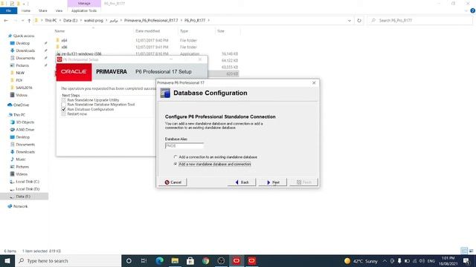Open Microsoft Store from taskbar
Viewport: 476px width, 267px height.
click(x=190, y=260)
